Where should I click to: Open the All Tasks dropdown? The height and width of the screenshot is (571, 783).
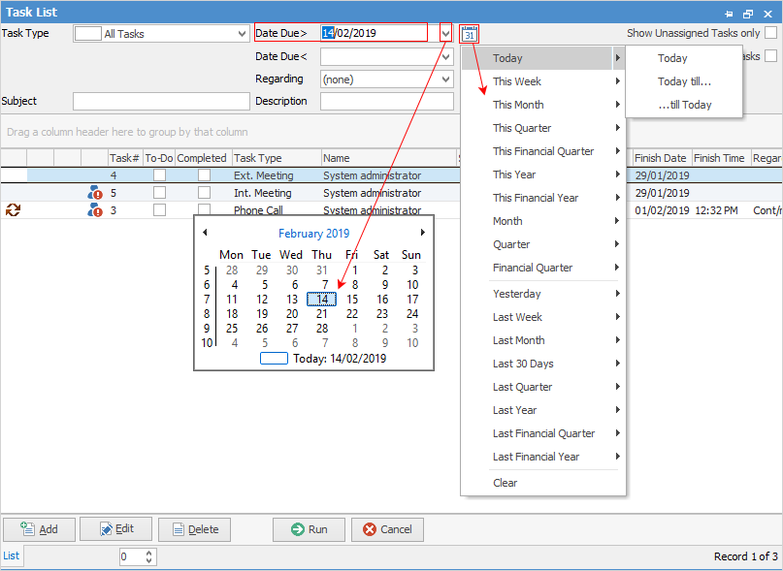pos(243,32)
